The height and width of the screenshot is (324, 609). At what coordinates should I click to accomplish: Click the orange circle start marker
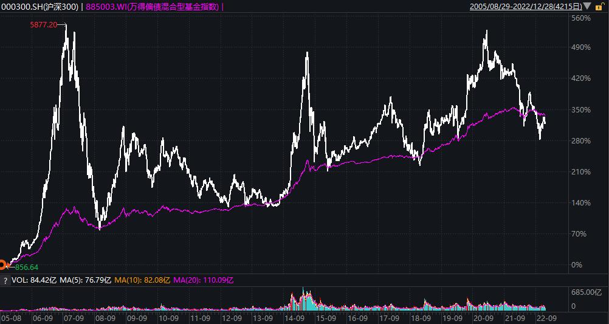click(2, 265)
